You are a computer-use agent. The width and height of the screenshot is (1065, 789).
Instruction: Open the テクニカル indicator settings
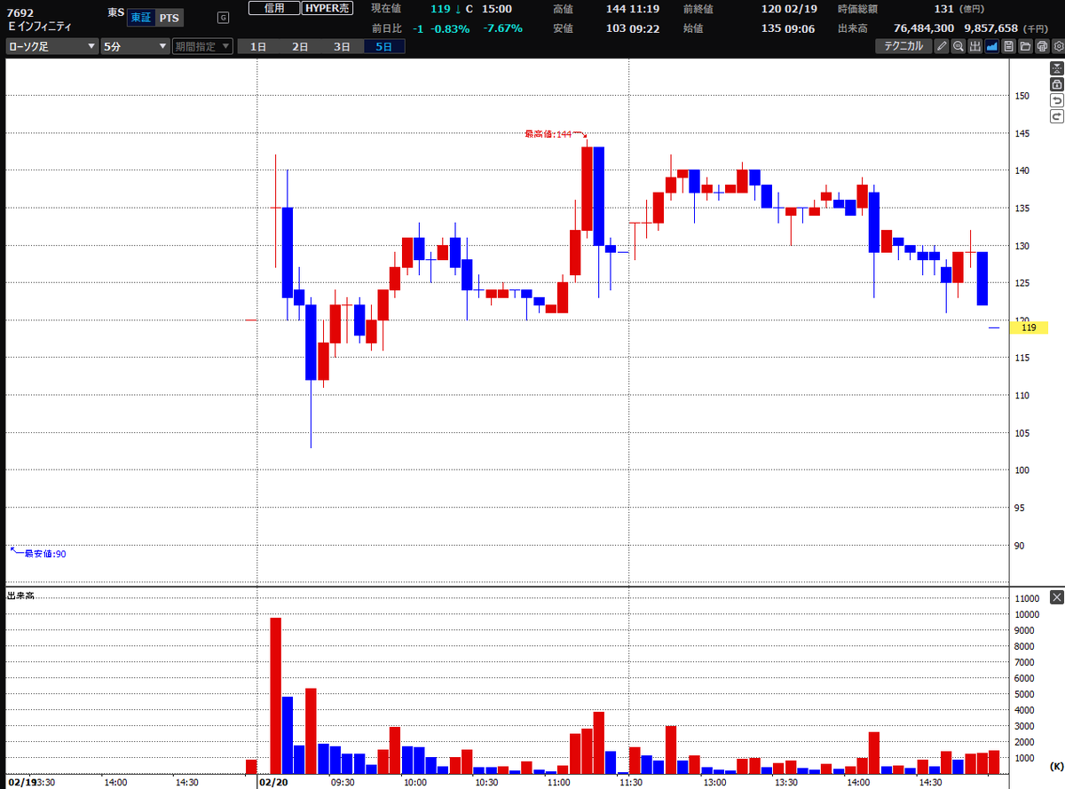(903, 46)
